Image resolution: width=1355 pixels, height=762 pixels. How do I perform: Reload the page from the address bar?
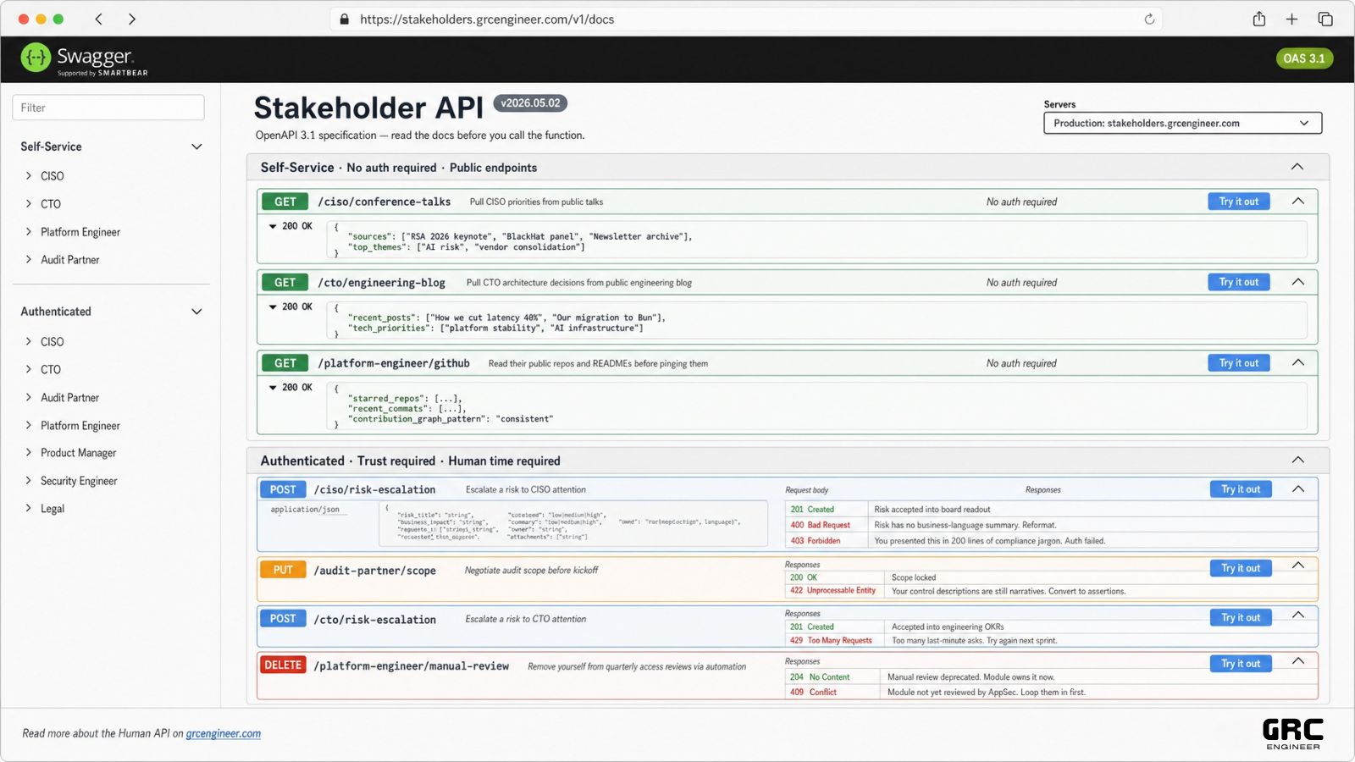[1149, 19]
